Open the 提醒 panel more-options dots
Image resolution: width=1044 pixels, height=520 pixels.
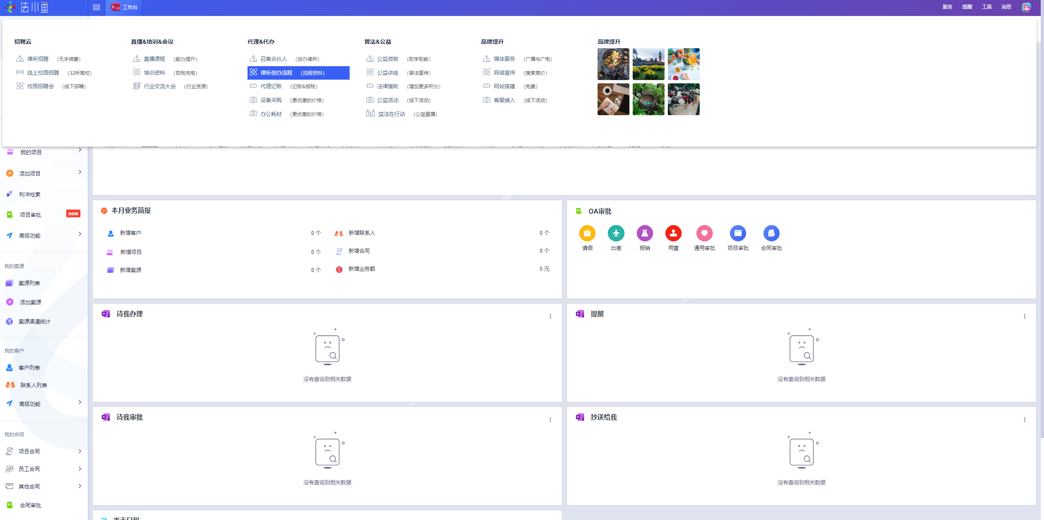tap(1024, 316)
